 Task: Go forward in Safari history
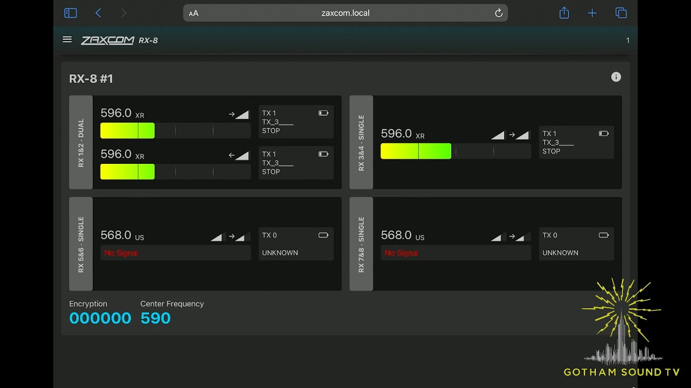[x=124, y=13]
